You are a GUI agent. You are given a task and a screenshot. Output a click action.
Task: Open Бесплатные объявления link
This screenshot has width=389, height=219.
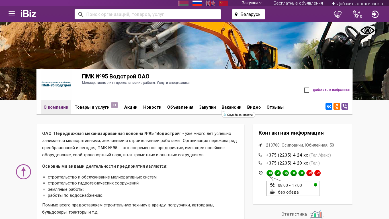298,3
